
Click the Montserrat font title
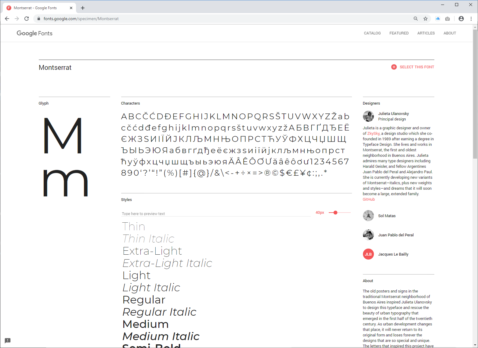click(55, 68)
